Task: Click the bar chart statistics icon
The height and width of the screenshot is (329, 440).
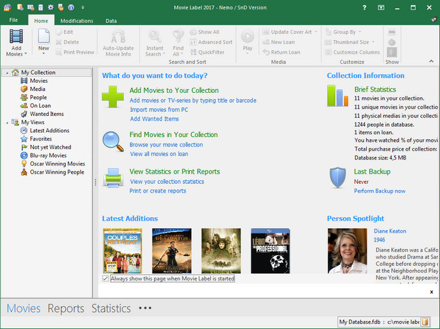Action: 338,96
